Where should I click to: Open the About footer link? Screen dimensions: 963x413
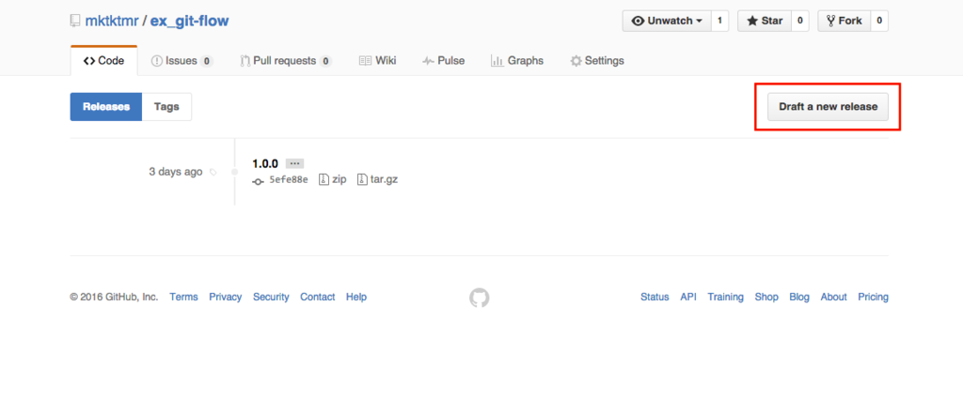click(x=833, y=297)
